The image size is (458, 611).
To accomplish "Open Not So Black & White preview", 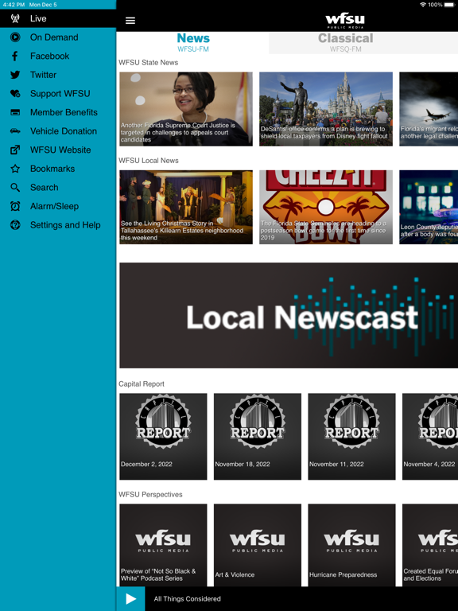I will pyautogui.click(x=163, y=546).
